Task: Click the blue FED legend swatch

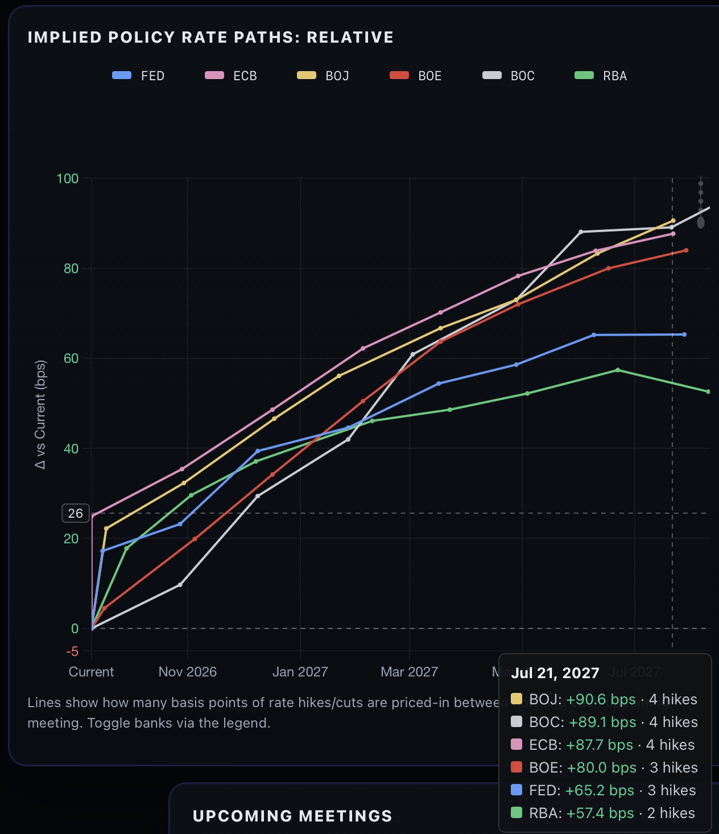Action: (x=122, y=75)
